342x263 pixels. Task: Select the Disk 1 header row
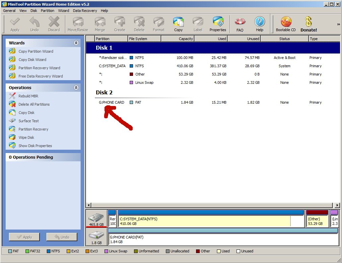click(x=213, y=48)
